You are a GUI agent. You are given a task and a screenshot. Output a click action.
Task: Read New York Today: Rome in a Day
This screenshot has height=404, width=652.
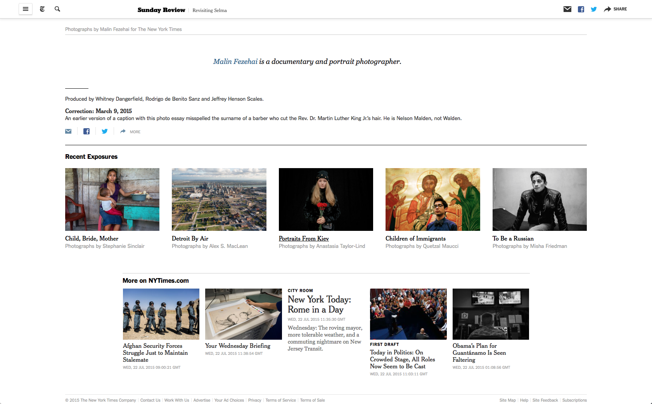click(319, 304)
